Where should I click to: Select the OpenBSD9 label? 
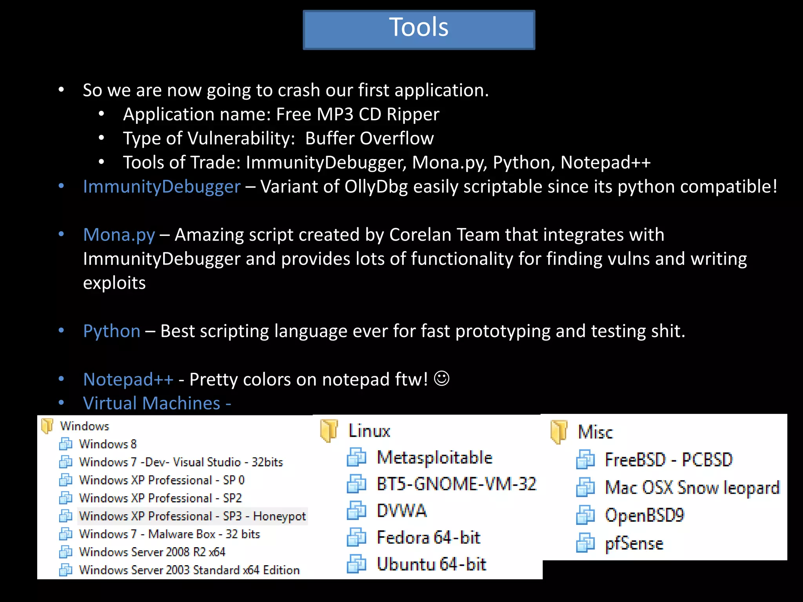click(645, 515)
